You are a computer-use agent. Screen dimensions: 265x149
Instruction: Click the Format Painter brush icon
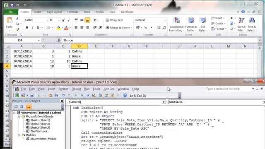pyautogui.click(x=17, y=29)
